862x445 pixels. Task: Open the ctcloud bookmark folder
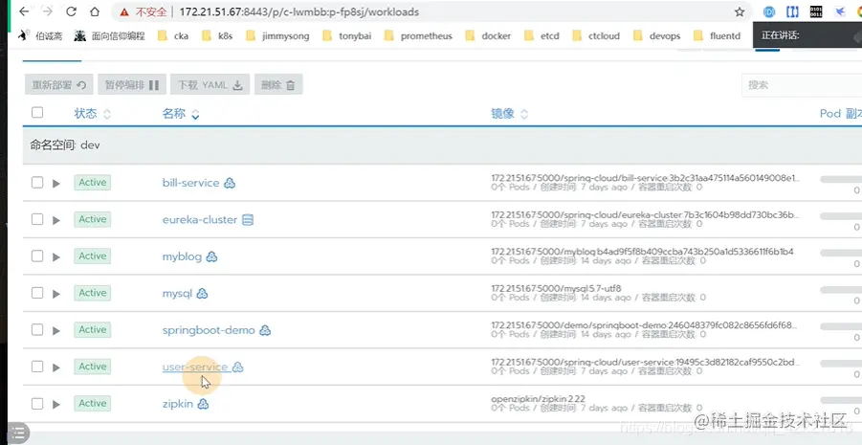coord(596,36)
